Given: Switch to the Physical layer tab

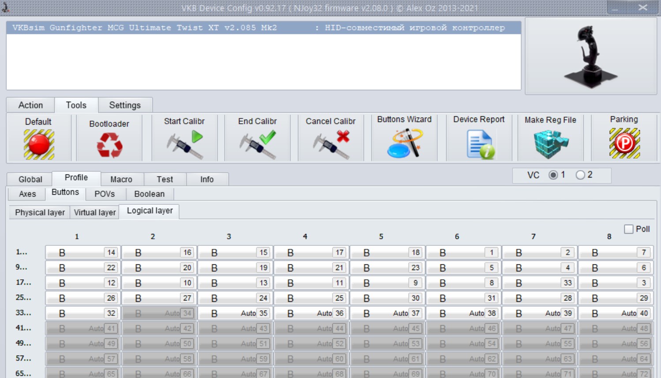Looking at the screenshot, I should click(x=40, y=212).
